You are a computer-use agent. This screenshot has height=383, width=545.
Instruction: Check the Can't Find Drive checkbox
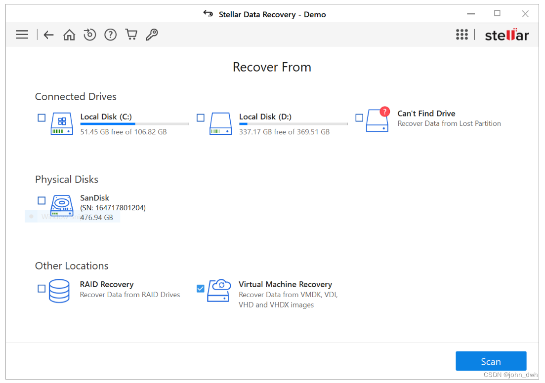359,117
